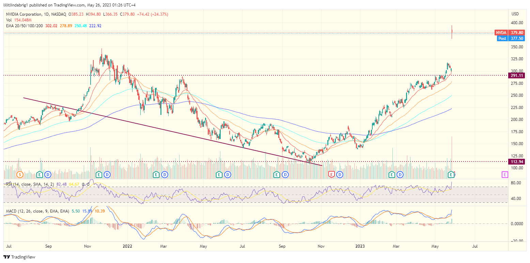
Task: Click the 2023 label on the time axis
Action: (x=360, y=246)
